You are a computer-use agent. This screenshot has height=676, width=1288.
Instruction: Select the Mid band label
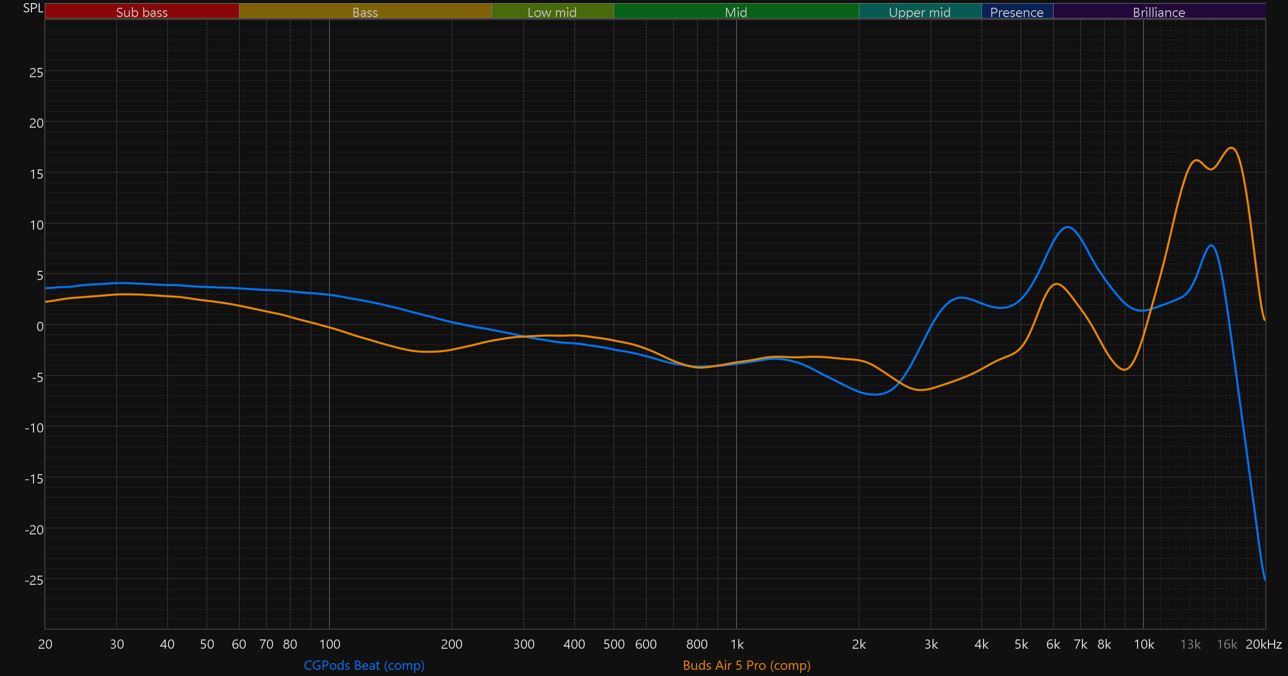pos(736,12)
